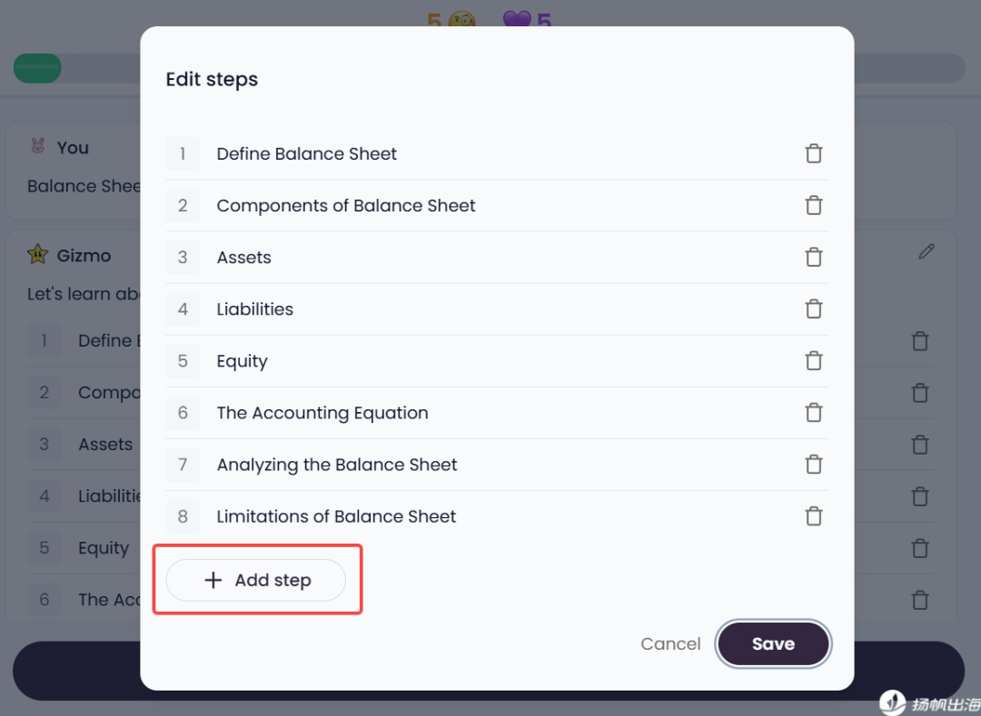This screenshot has height=716, width=981.
Task: Delete the Components of Balance Sheet step
Action: [x=814, y=205]
